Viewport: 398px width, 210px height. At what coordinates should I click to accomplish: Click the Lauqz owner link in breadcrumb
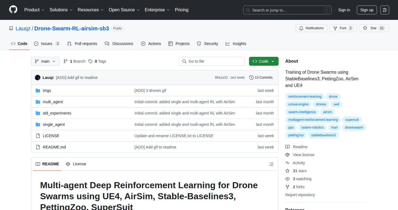23,28
